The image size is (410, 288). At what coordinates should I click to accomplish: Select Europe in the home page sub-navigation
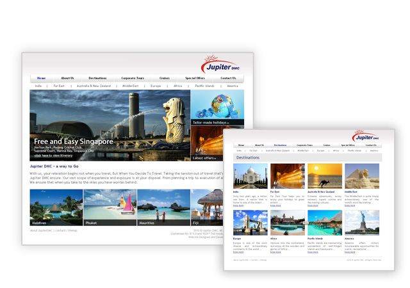pyautogui.click(x=156, y=86)
